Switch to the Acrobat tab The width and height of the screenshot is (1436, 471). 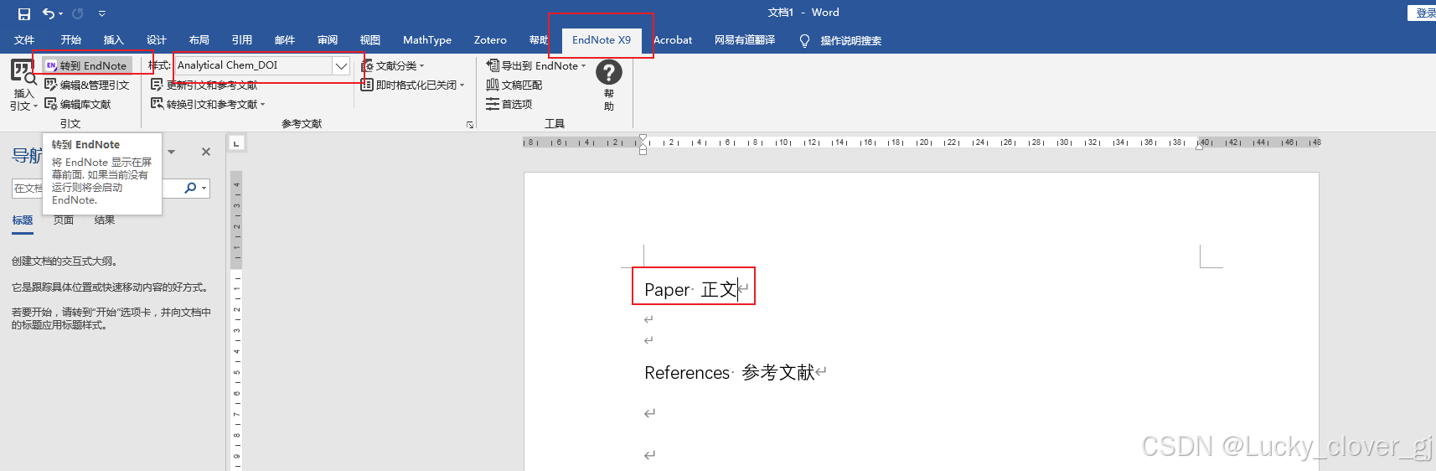click(x=672, y=40)
